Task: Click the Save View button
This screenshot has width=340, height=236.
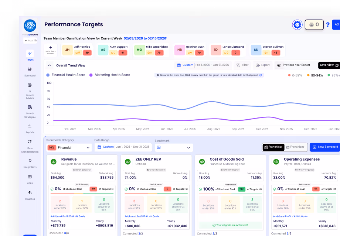Action: point(329,65)
